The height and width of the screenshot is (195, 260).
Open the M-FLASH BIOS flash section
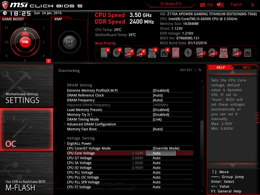(x=26, y=173)
